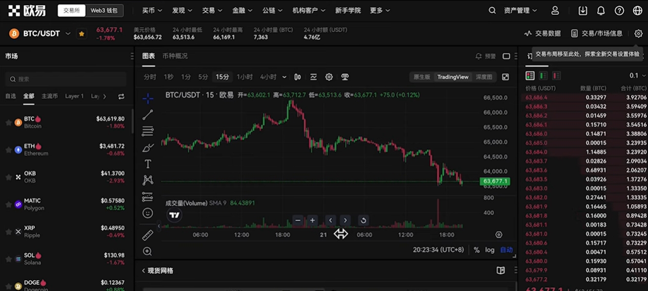This screenshot has height=291, width=648.
Task: Open the chart indicators menu icon
Action: 313,77
